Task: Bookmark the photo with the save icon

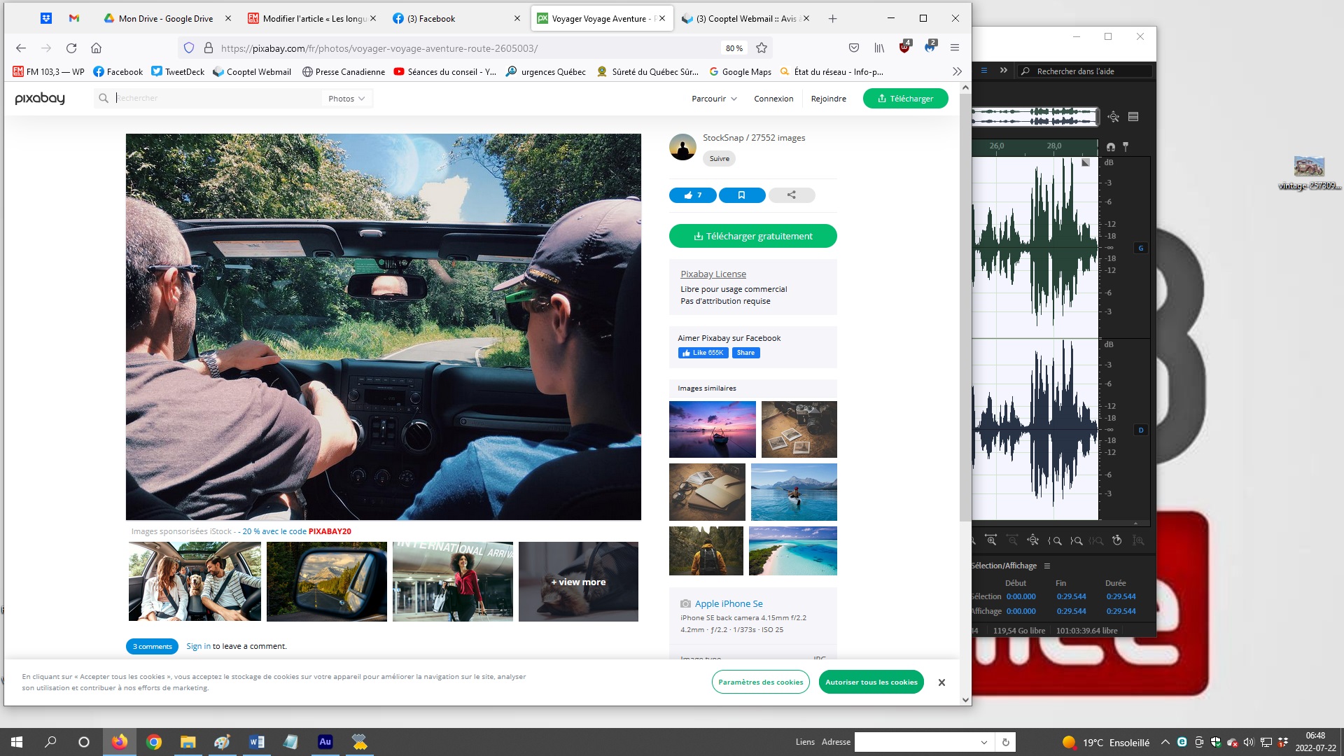Action: [x=741, y=195]
